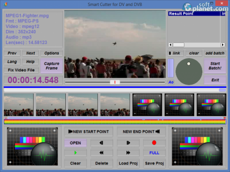The width and height of the screenshot is (230, 172).
Task: Fast forward with the double-right arrow
Action: tap(128, 153)
